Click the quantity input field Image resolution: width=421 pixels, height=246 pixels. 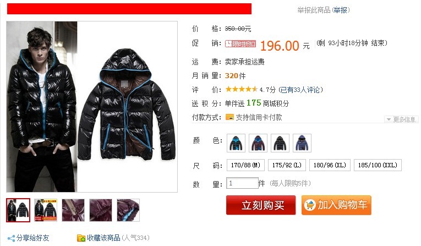click(242, 183)
